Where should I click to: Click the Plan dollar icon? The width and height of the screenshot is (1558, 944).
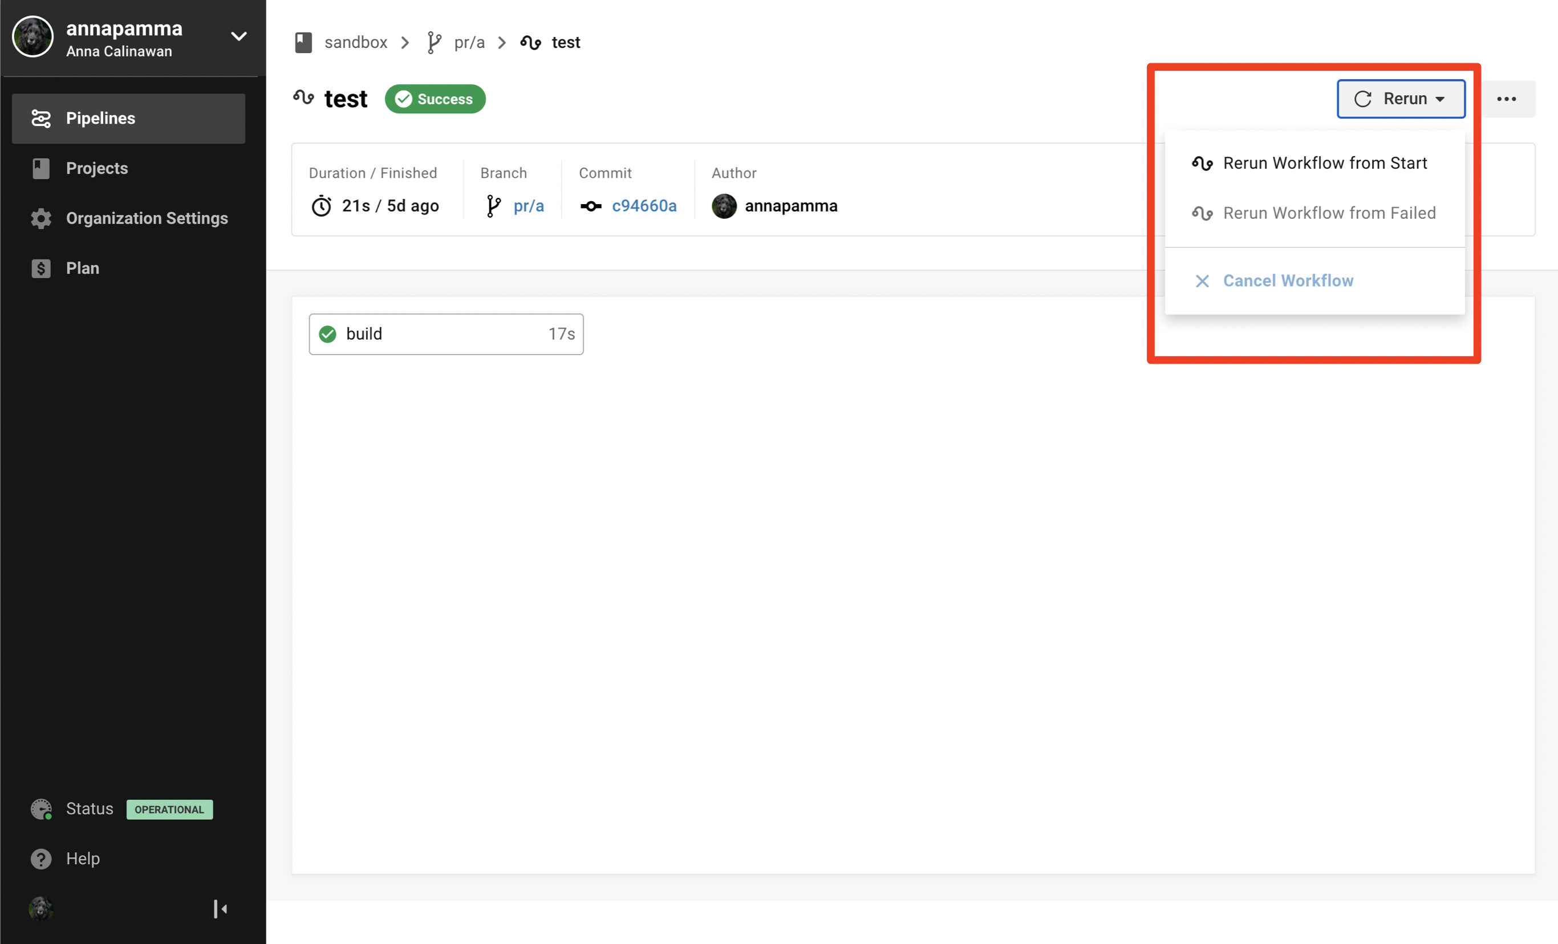(41, 268)
